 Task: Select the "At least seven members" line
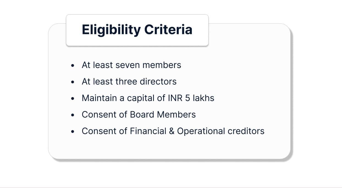(131, 65)
